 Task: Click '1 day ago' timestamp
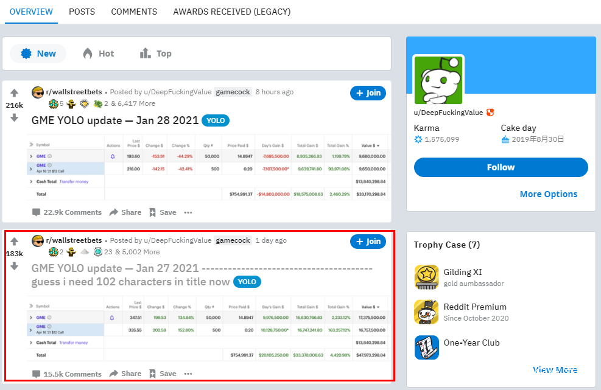point(271,240)
